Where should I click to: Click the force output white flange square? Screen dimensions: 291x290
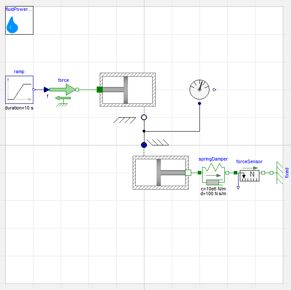[x=77, y=90]
